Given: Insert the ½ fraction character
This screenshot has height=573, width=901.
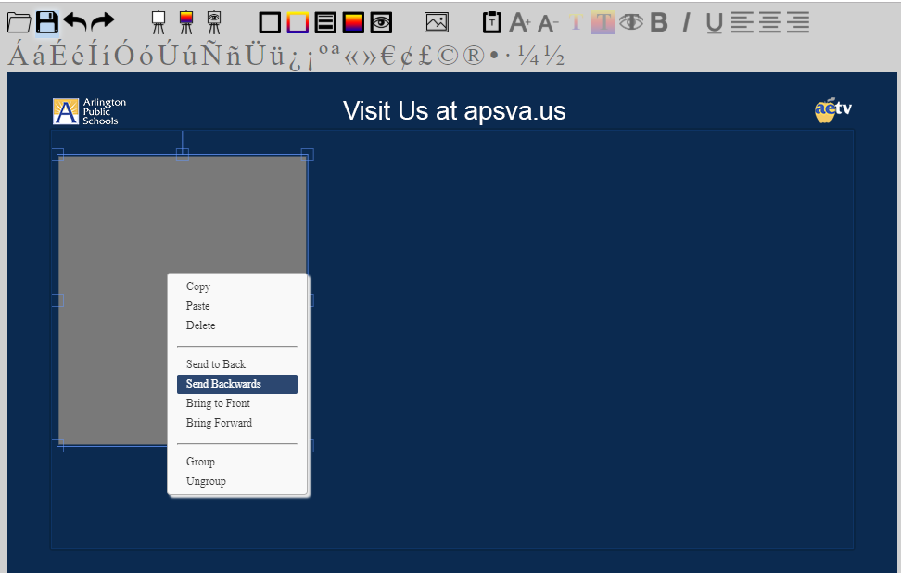Looking at the screenshot, I should coord(554,57).
